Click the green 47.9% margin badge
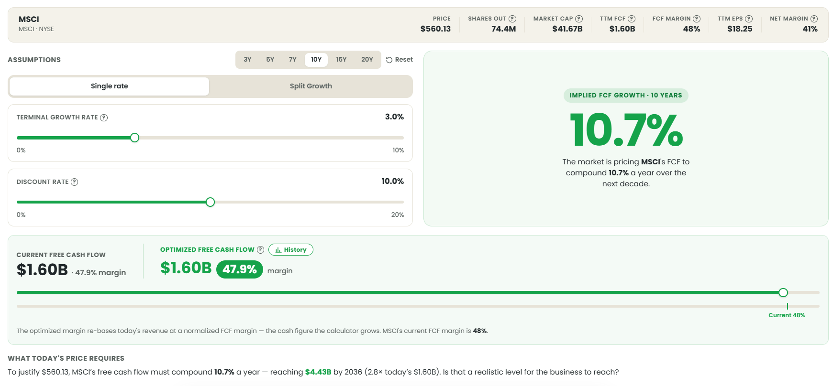Viewport: 833px width, 386px height. pos(240,269)
